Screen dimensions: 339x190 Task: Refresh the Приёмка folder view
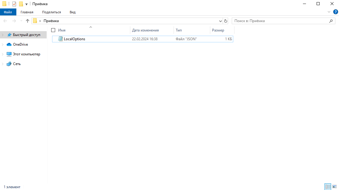(x=226, y=21)
